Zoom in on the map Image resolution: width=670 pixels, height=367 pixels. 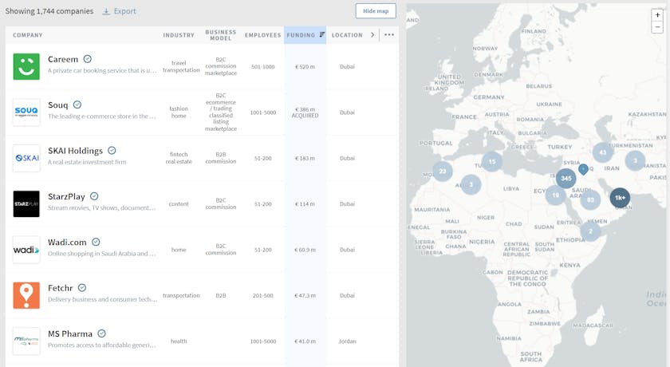point(657,15)
